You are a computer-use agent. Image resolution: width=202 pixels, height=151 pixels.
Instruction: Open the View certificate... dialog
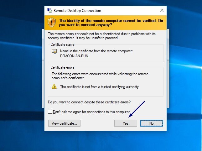64,123
